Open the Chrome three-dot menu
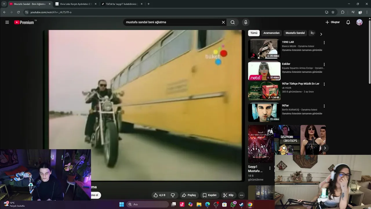Screen dimensions: 371x209 [367, 12]
